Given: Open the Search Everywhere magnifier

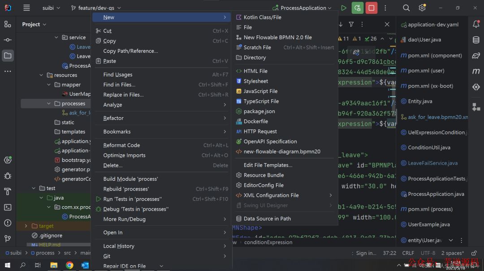Looking at the screenshot, I should click(x=406, y=8).
